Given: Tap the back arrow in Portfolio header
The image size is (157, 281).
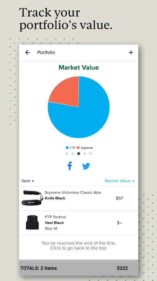Looking at the screenshot, I should pyautogui.click(x=27, y=53).
